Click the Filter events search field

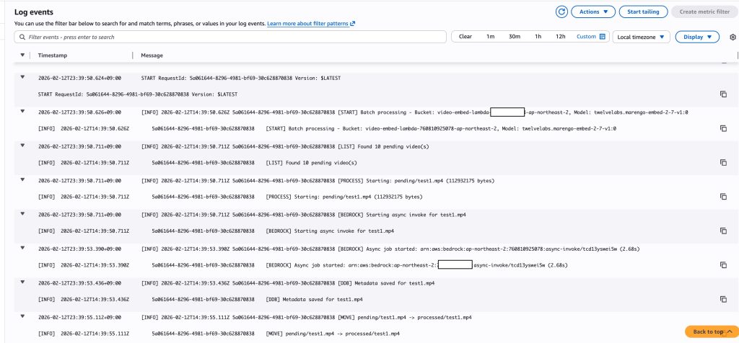(231, 37)
